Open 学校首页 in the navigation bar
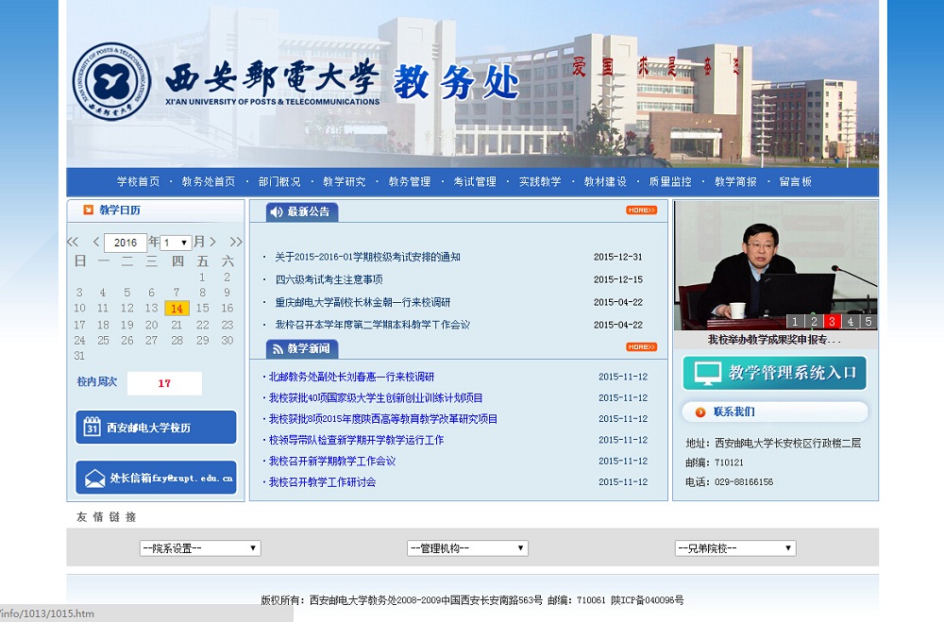The image size is (944, 622). point(139,182)
